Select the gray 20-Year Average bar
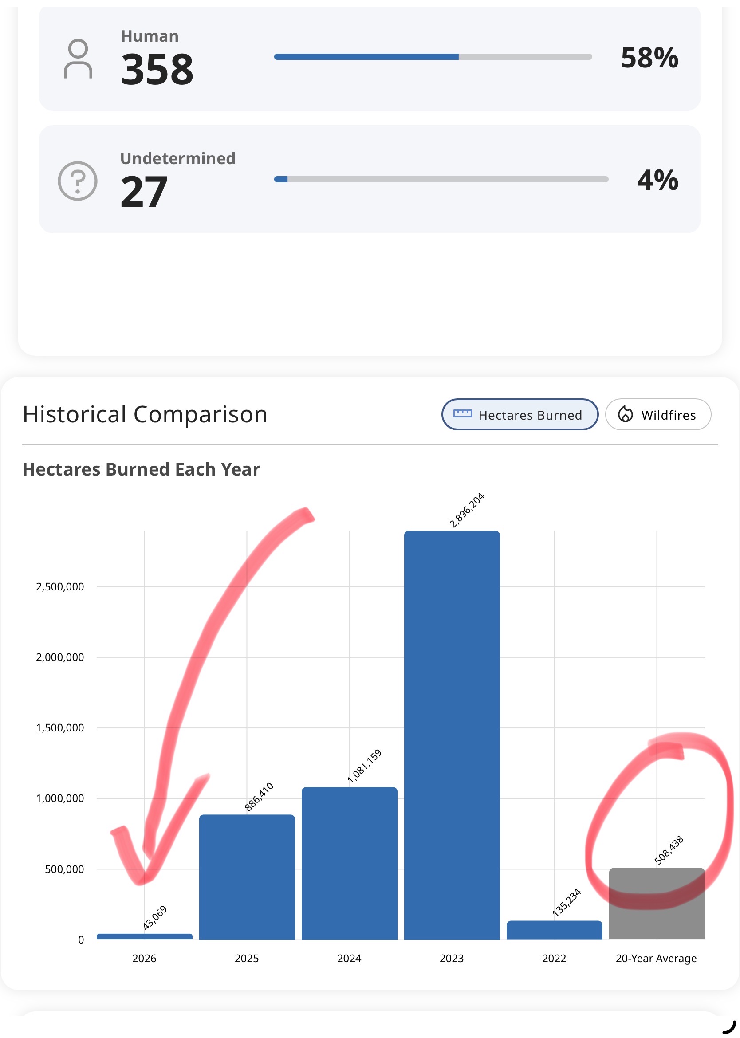This screenshot has height=1038, width=740. click(x=657, y=904)
